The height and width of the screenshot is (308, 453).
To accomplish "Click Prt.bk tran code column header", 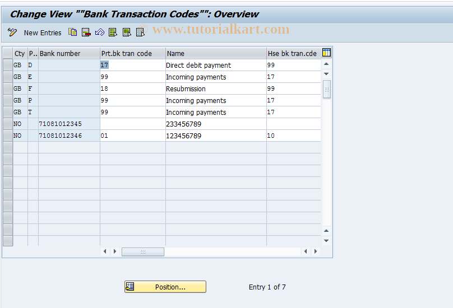I will (133, 53).
